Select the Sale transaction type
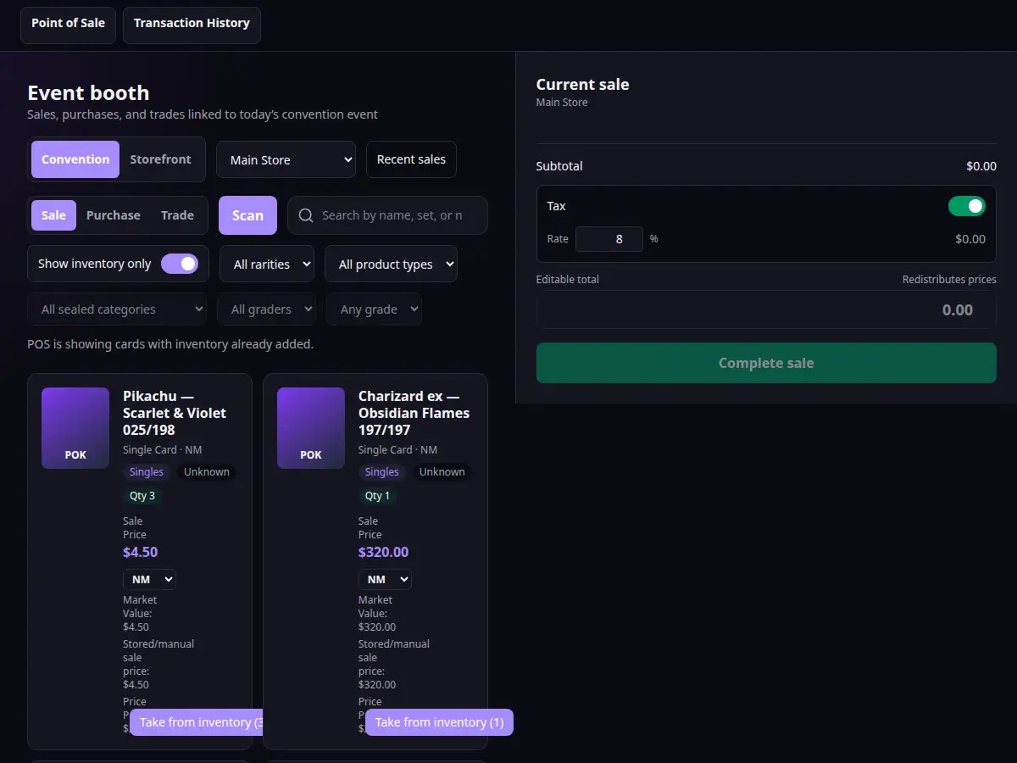Screen dimensions: 1017x763 tap(53, 215)
